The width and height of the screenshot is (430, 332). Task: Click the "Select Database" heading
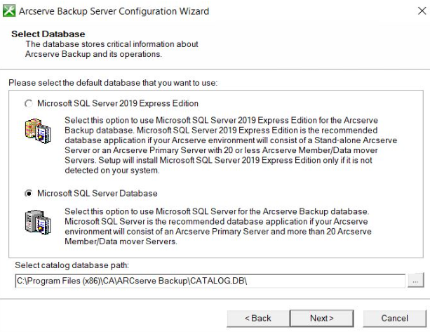click(48, 34)
